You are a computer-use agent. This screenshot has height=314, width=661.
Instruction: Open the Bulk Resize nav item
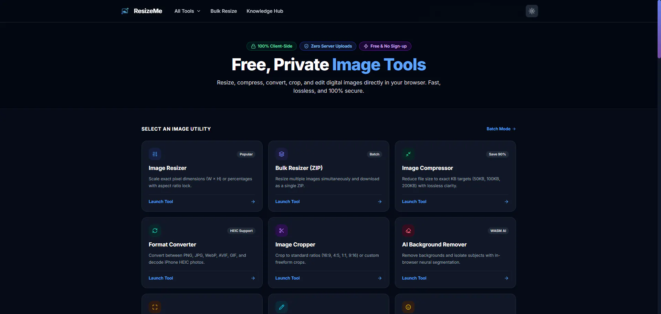click(224, 11)
